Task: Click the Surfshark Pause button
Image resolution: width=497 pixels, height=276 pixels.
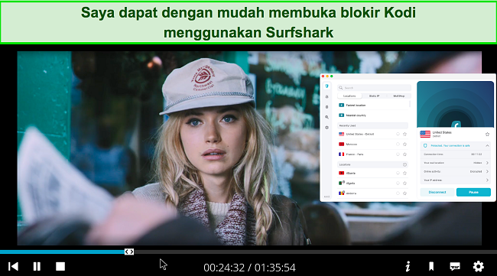Action: click(x=473, y=192)
